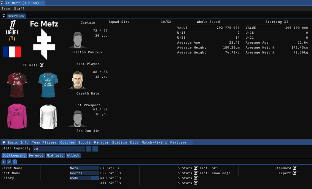The image size is (312, 189).
Task: Open the Stadium tab
Action: [x=119, y=143]
